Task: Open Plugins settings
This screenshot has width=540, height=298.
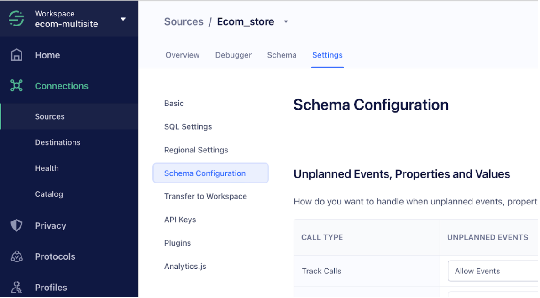Action: tap(178, 243)
